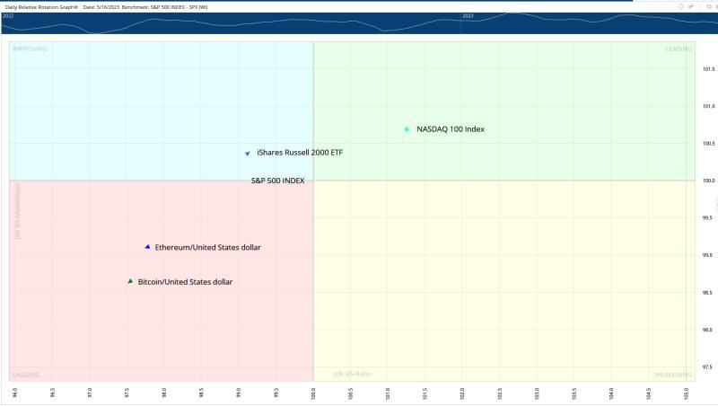The height and width of the screenshot is (406, 718).
Task: Click the 96.0 tick on the horizontal axis
Action: coord(15,393)
